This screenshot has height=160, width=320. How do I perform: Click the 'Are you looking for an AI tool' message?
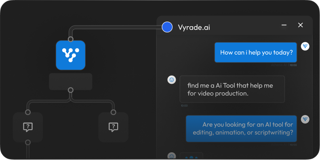click(241, 128)
